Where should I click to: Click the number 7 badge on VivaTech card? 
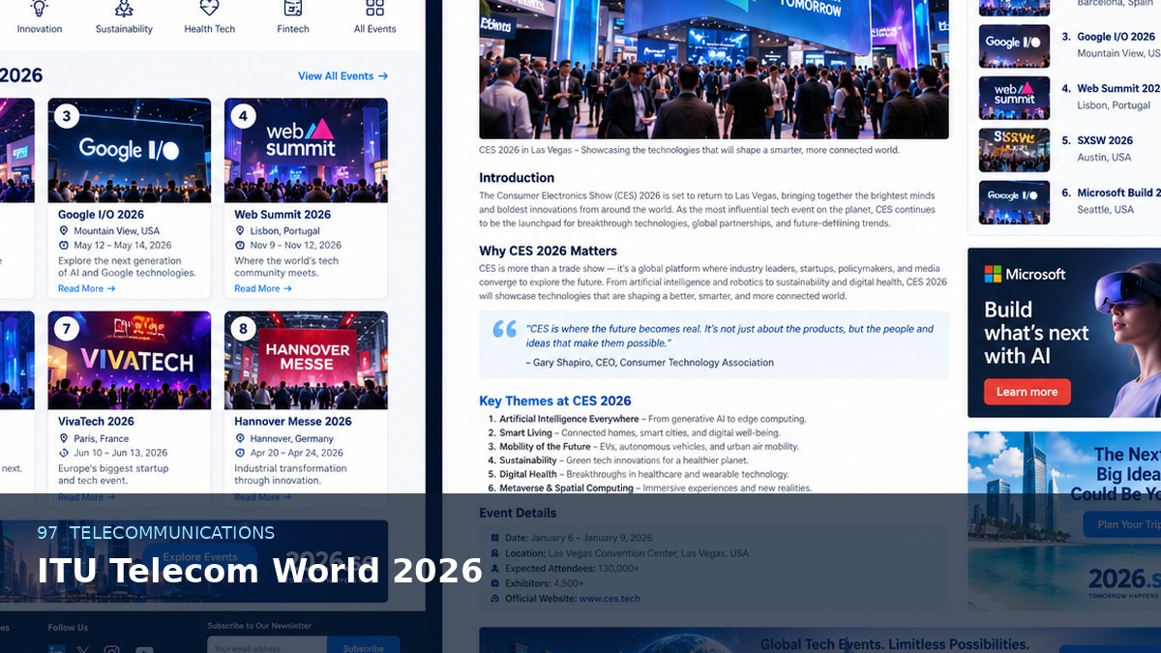[x=66, y=329]
